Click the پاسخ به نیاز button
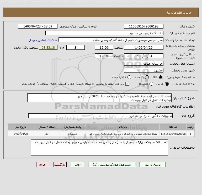Screen dimensions: 202x195 152,165
